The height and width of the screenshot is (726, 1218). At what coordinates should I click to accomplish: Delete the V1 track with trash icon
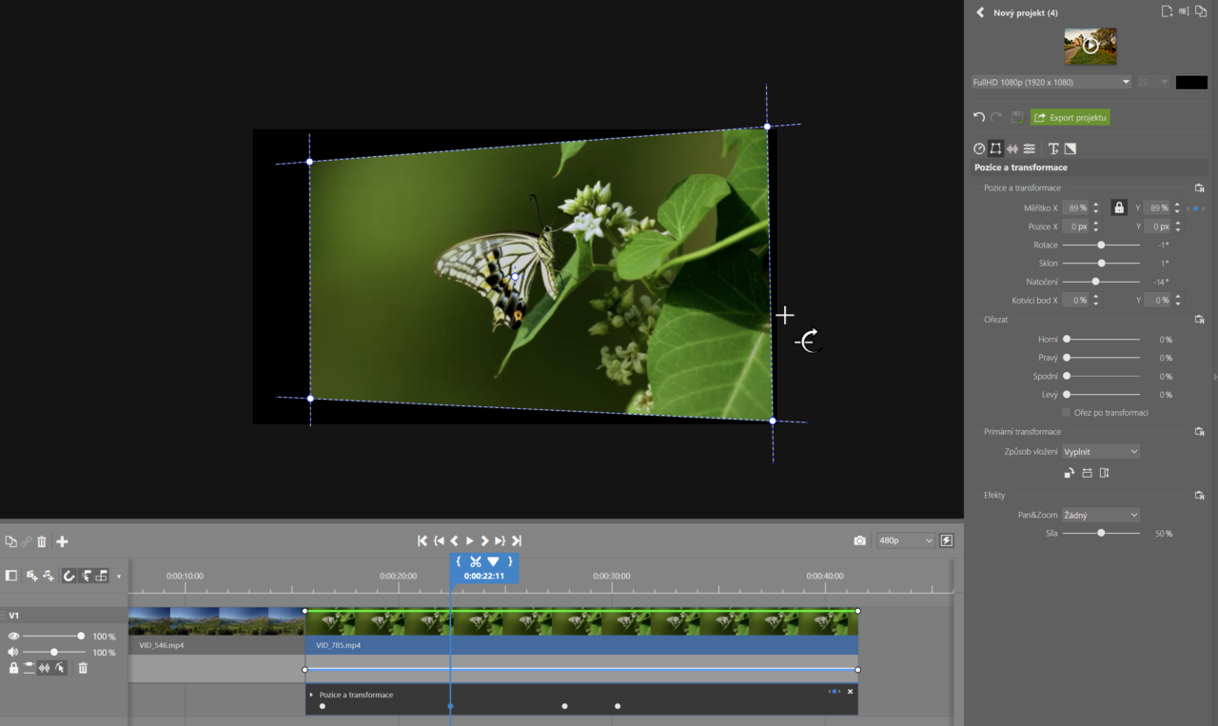(83, 668)
